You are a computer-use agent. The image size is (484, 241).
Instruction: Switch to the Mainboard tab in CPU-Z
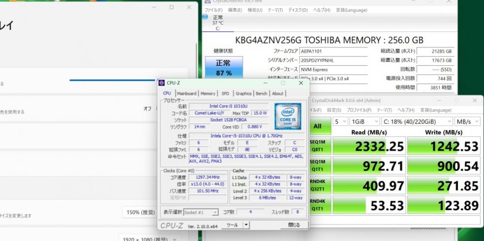(x=186, y=93)
